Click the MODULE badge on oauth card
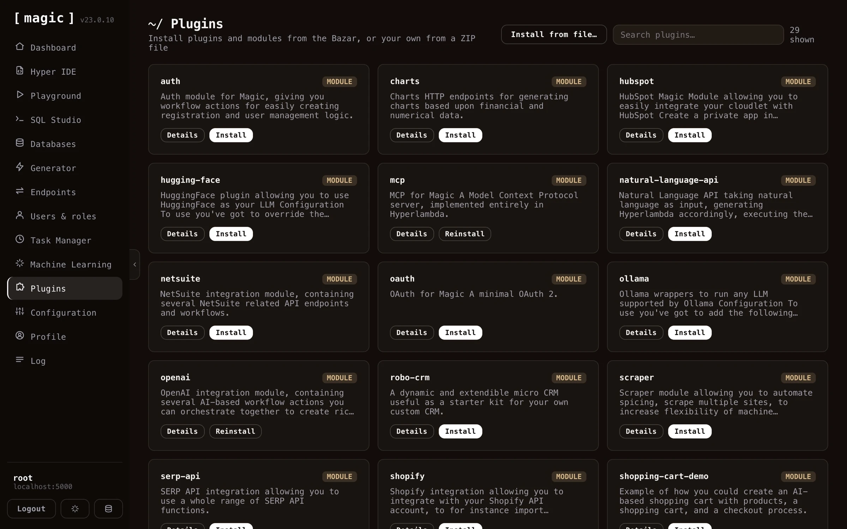The width and height of the screenshot is (847, 529). [x=569, y=279]
